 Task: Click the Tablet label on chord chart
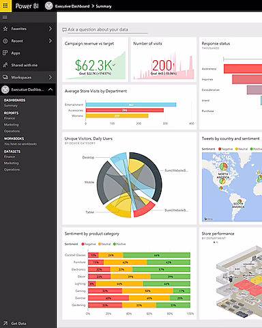(x=90, y=212)
